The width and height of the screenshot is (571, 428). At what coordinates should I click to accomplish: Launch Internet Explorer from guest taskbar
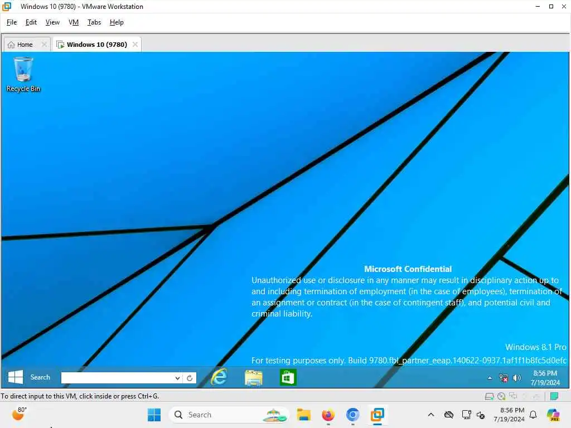point(219,377)
